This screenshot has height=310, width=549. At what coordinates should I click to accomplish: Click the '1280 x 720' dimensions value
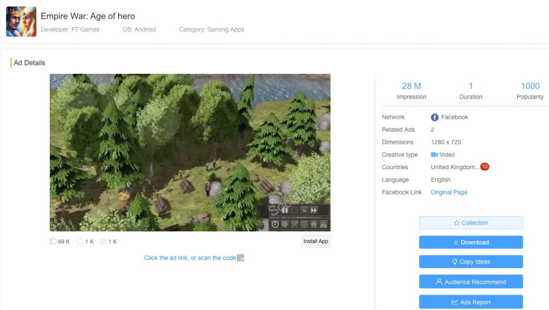[446, 142]
